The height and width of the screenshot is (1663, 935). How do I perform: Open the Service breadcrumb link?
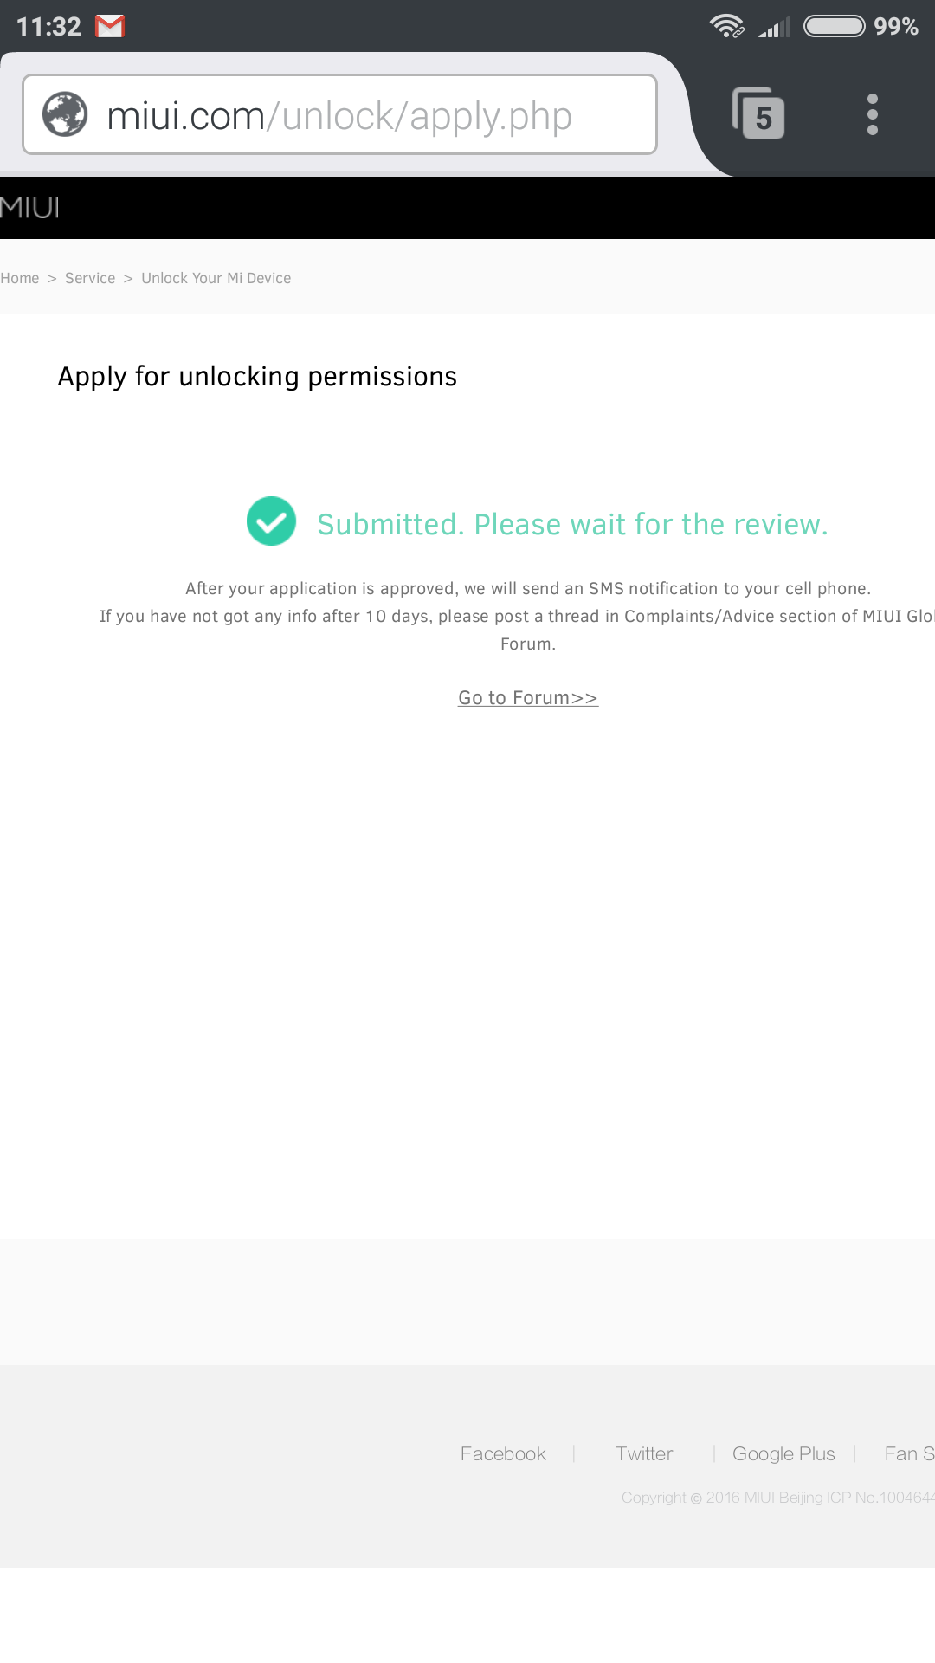coord(90,278)
